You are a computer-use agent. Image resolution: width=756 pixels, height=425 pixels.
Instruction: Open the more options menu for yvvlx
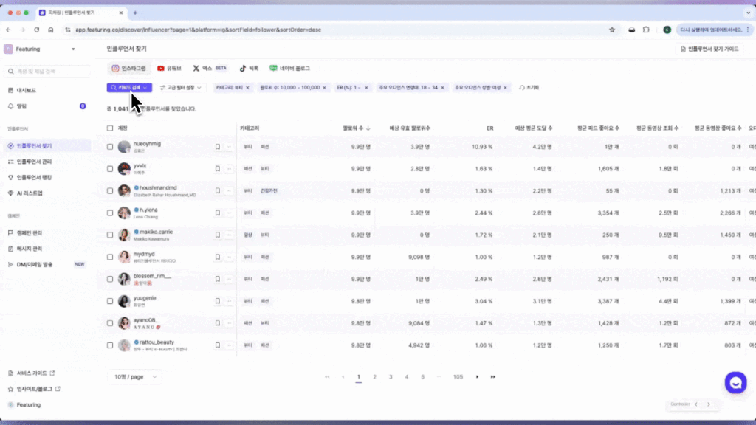click(229, 169)
